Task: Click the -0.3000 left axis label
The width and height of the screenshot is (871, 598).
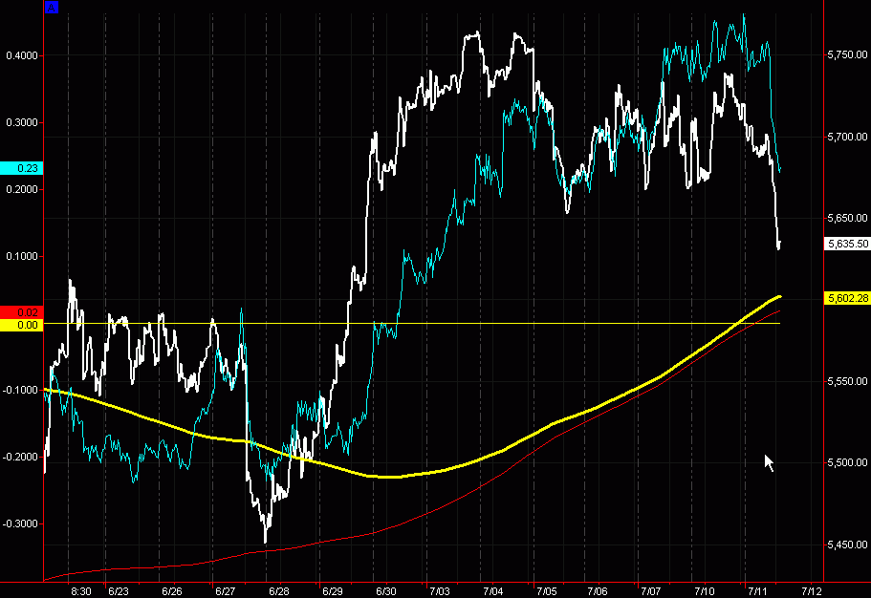Action: [20, 524]
